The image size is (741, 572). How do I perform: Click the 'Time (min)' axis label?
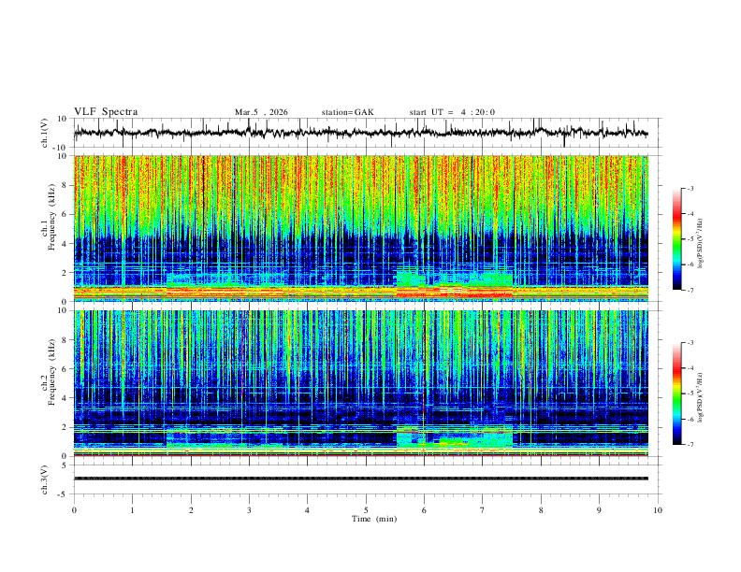[374, 519]
